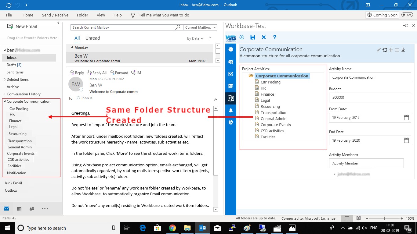Open the Home ribbon tab
Image resolution: width=417 pixels, height=234 pixels.
pyautogui.click(x=28, y=15)
